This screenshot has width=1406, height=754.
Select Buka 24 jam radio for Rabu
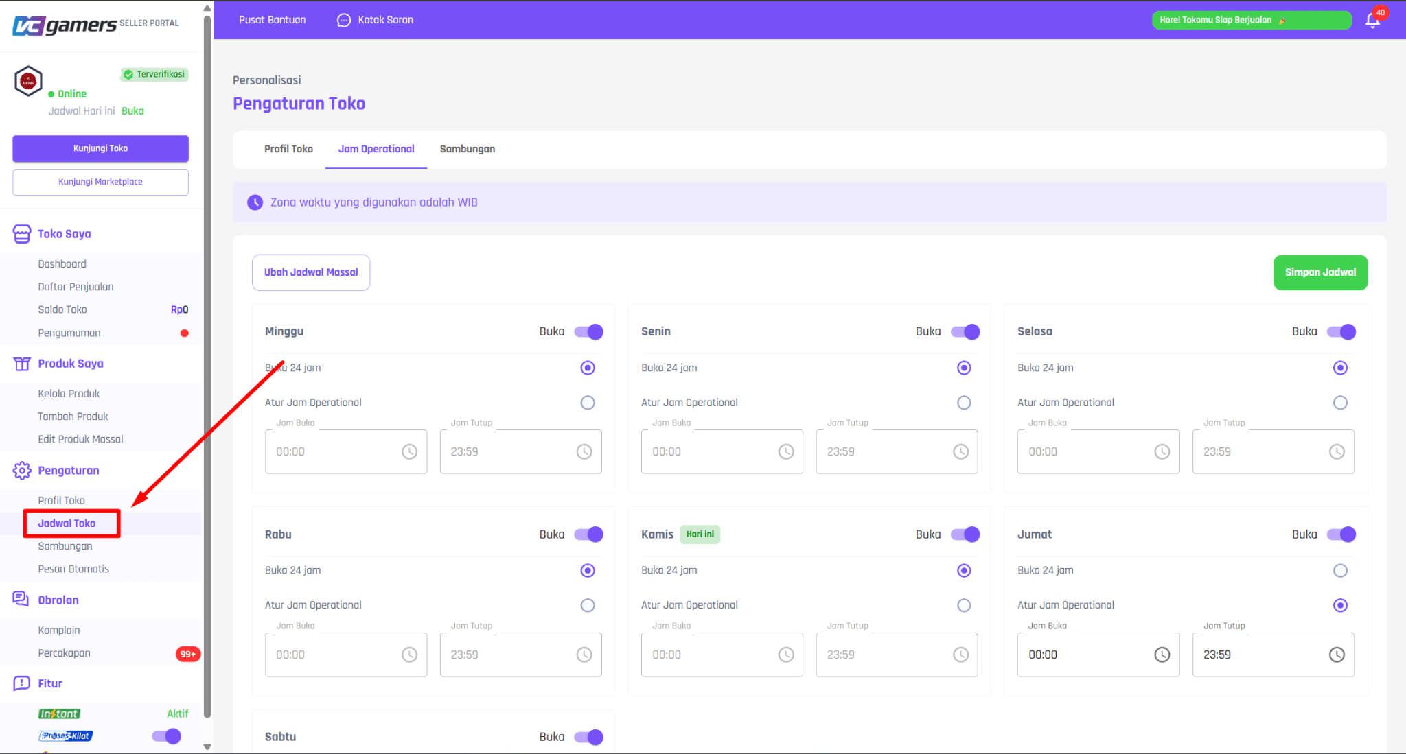point(588,570)
